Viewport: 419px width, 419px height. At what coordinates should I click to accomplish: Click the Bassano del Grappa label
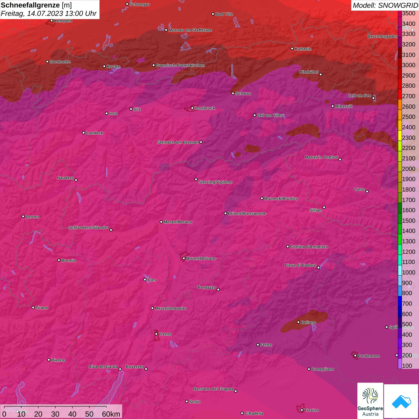(213, 389)
